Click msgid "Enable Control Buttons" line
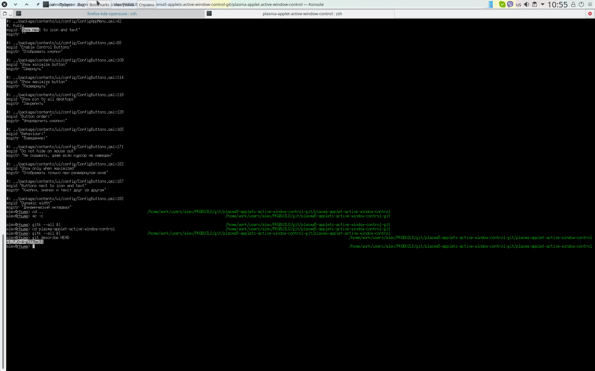This screenshot has width=595, height=371. (39, 47)
